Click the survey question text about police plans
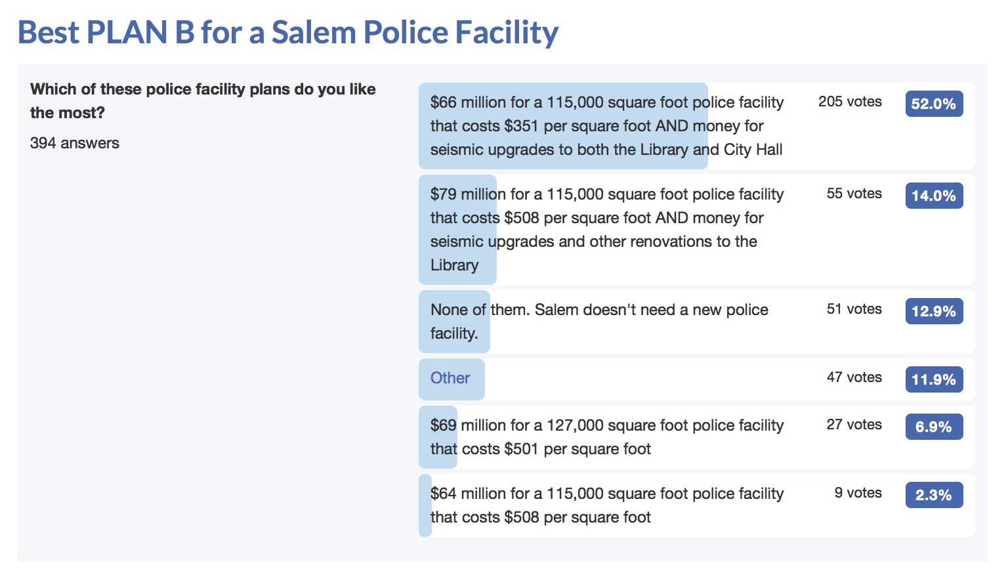 tap(203, 101)
